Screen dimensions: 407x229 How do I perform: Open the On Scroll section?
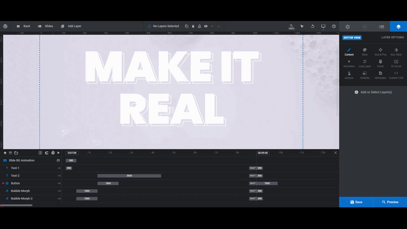[x=396, y=64]
